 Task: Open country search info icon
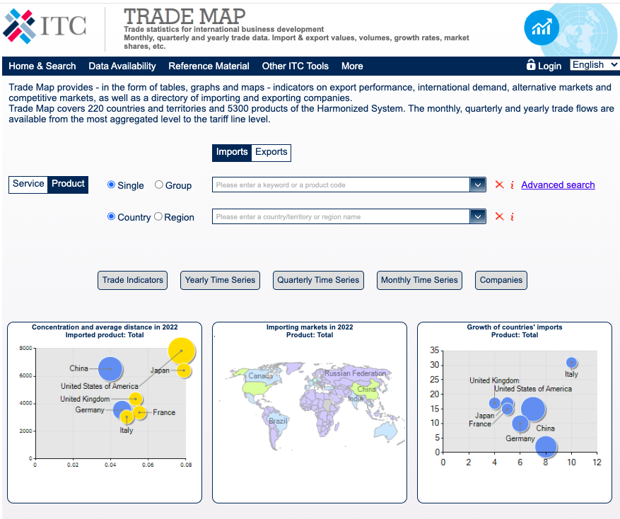(512, 217)
